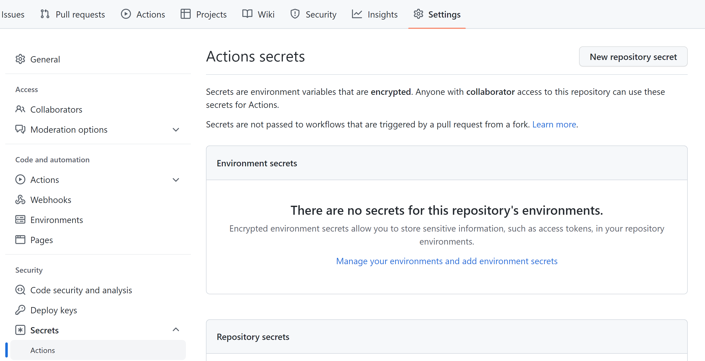Screen dimensions: 705x361
Task: Click New repository secret button
Action: [633, 57]
